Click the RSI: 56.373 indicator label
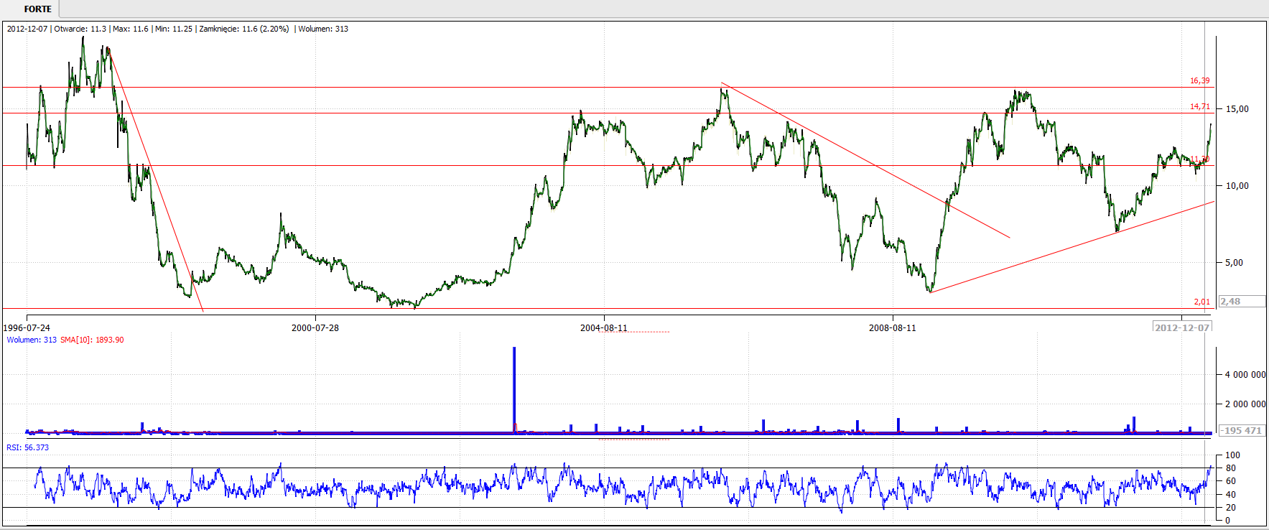 point(28,447)
